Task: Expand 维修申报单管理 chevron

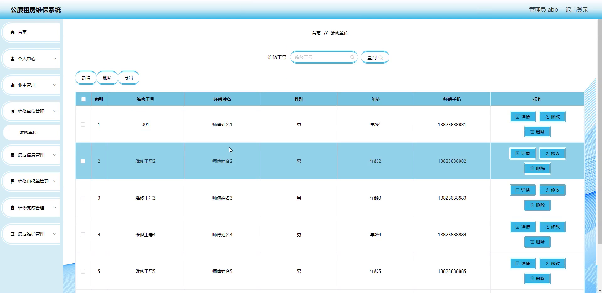Action: (x=54, y=181)
